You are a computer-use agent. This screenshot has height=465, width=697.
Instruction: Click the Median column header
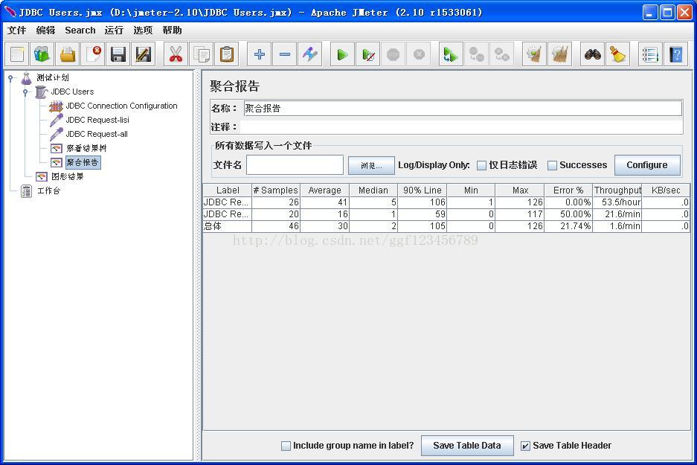(x=373, y=190)
